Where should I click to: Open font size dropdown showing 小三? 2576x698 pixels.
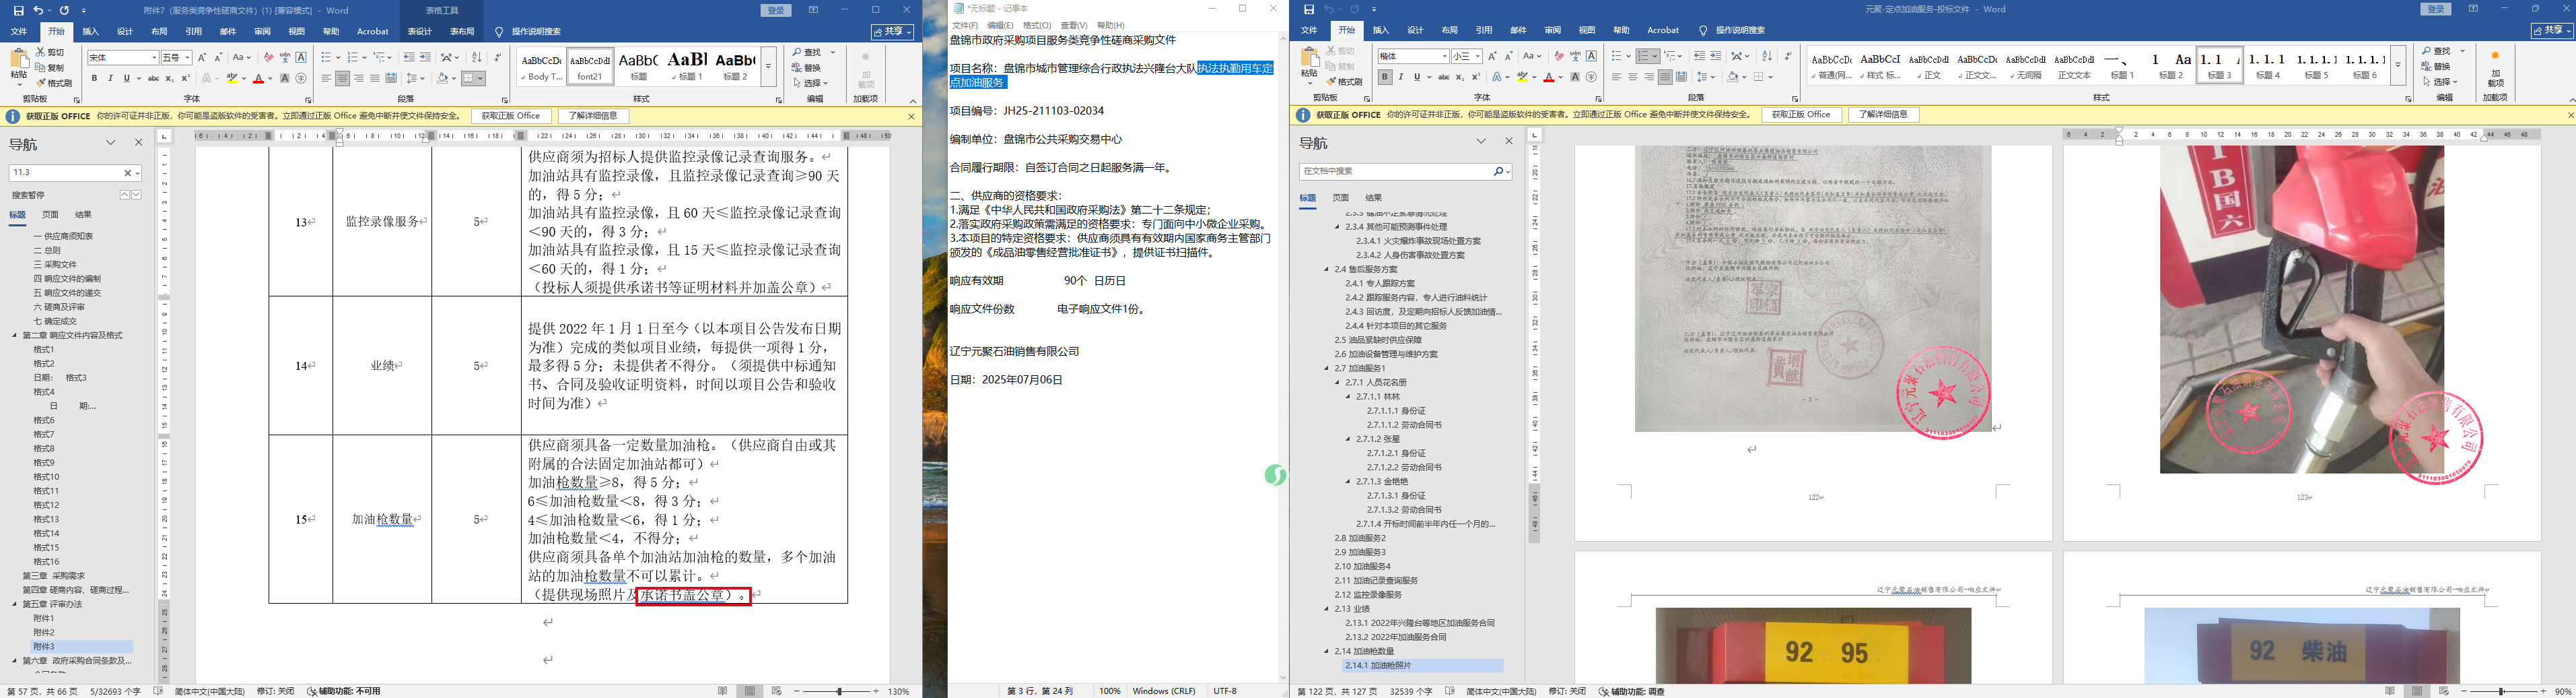pyautogui.click(x=1477, y=57)
